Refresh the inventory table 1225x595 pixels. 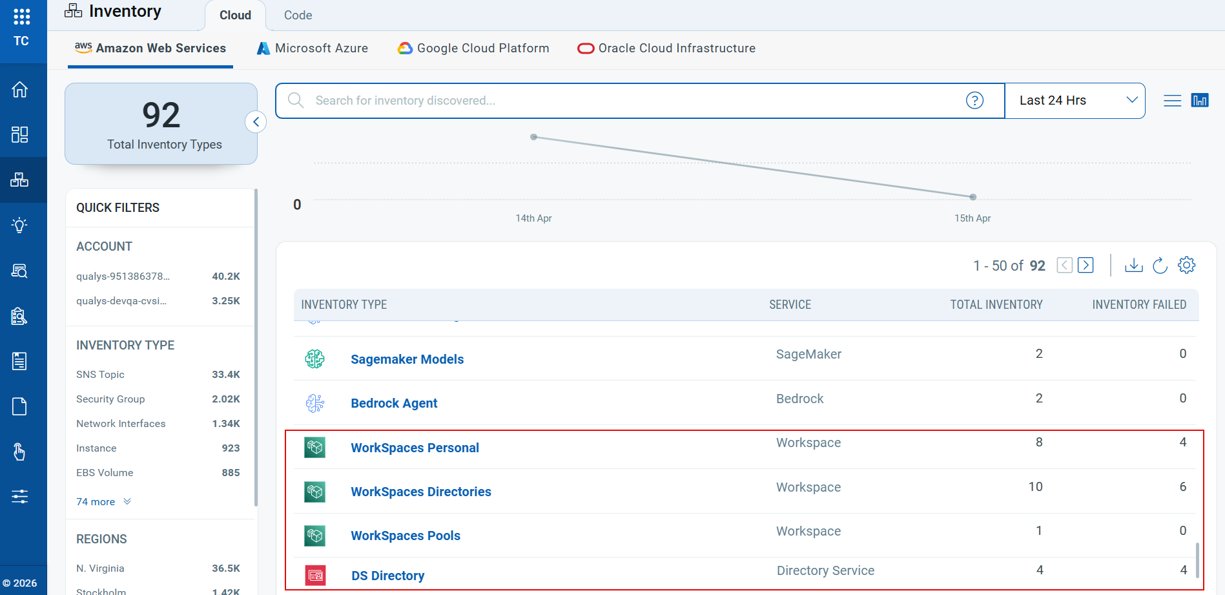pyautogui.click(x=1160, y=265)
